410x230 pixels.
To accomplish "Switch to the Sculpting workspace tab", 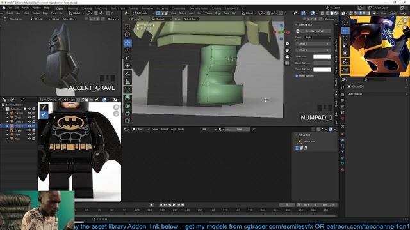I will point(86,8).
